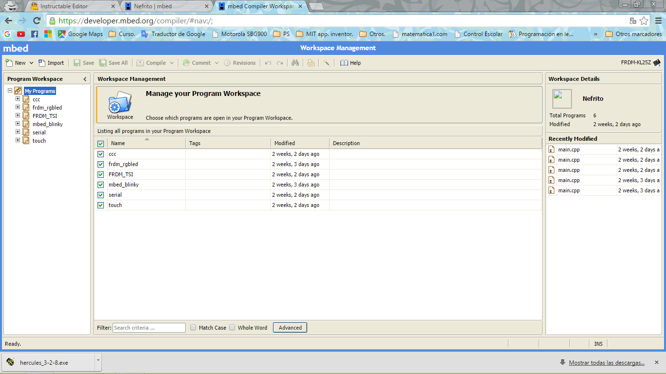
Task: Open the Chrome menu hamburger icon
Action: (657, 21)
